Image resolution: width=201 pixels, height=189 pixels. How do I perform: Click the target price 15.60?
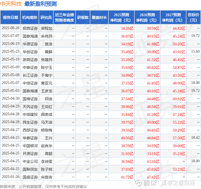(195, 52)
